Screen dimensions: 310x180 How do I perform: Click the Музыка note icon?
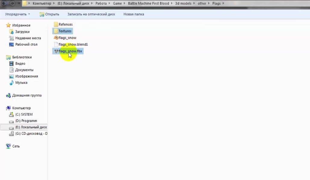click(x=11, y=83)
